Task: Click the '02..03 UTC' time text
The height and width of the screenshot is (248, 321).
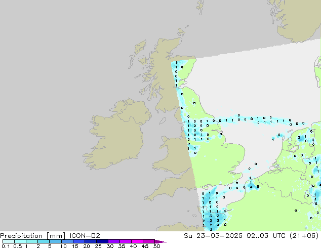Action: [267, 235]
